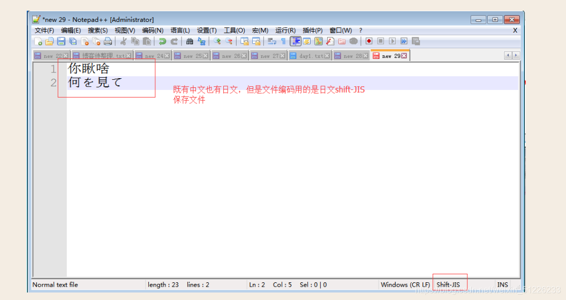Open the user-defined language dialog icon
This screenshot has height=300, width=566.
pyautogui.click(x=307, y=41)
